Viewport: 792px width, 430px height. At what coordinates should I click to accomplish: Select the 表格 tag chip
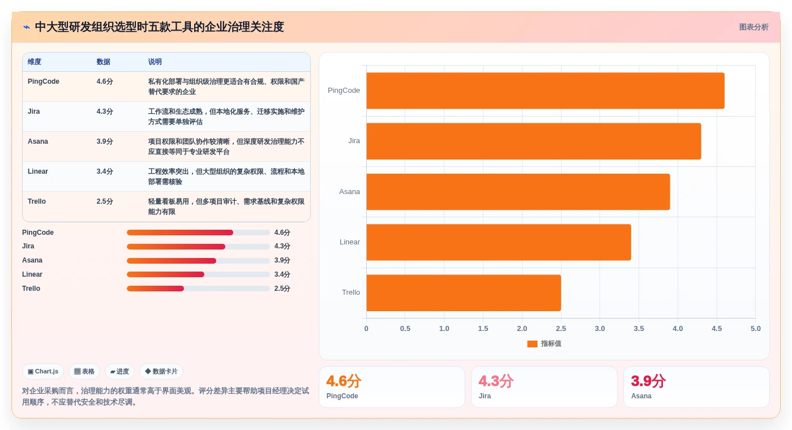tap(84, 372)
